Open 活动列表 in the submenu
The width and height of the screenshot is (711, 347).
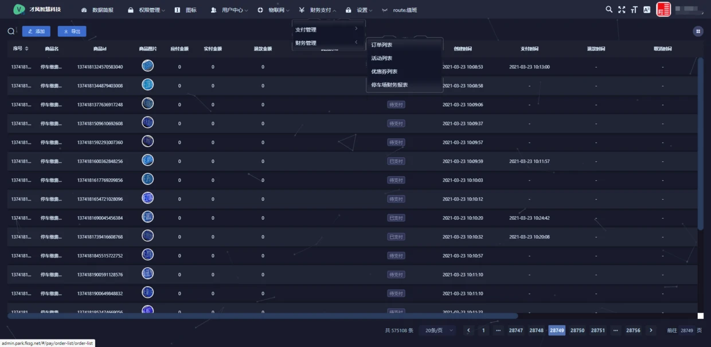click(405, 58)
